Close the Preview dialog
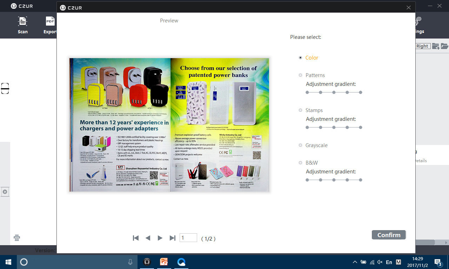 [x=408, y=7]
